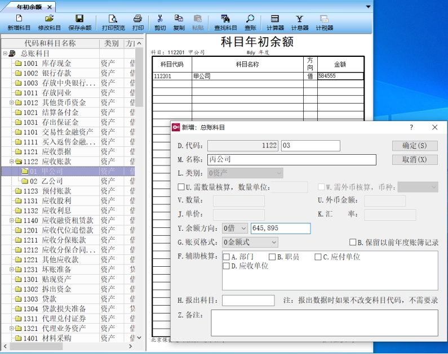Check B.保留以前年度账簿记录 option

[x=353, y=243]
